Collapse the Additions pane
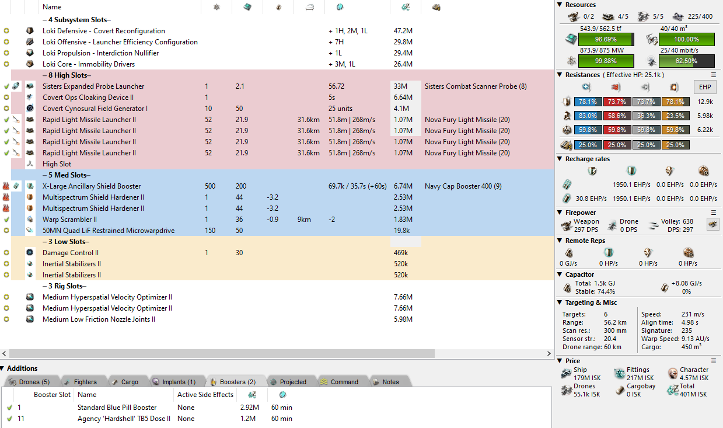This screenshot has height=428, width=723. 3,368
